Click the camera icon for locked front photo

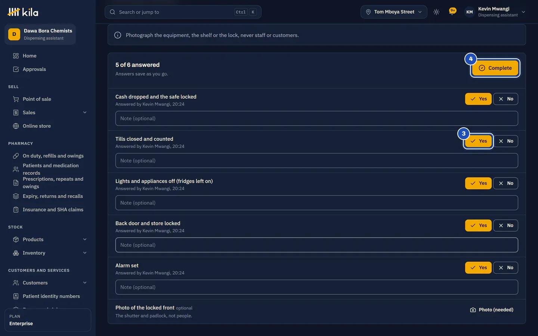(x=473, y=310)
